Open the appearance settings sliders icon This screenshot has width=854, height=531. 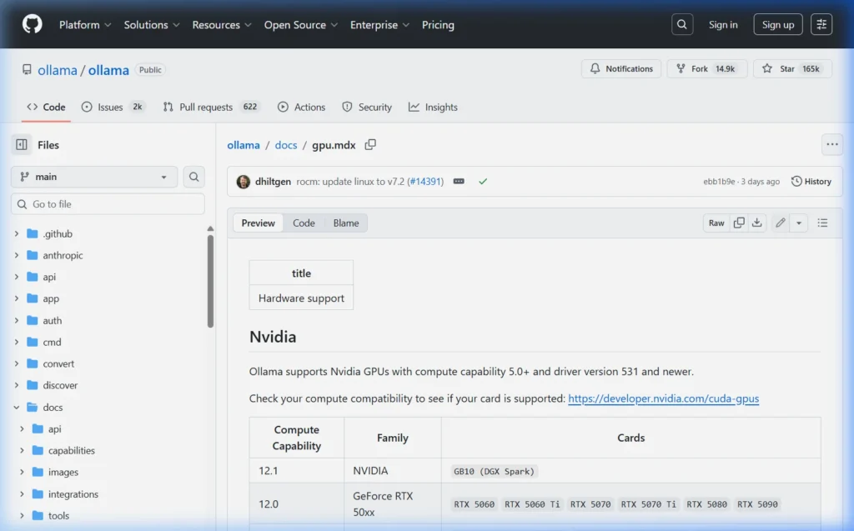coord(821,24)
